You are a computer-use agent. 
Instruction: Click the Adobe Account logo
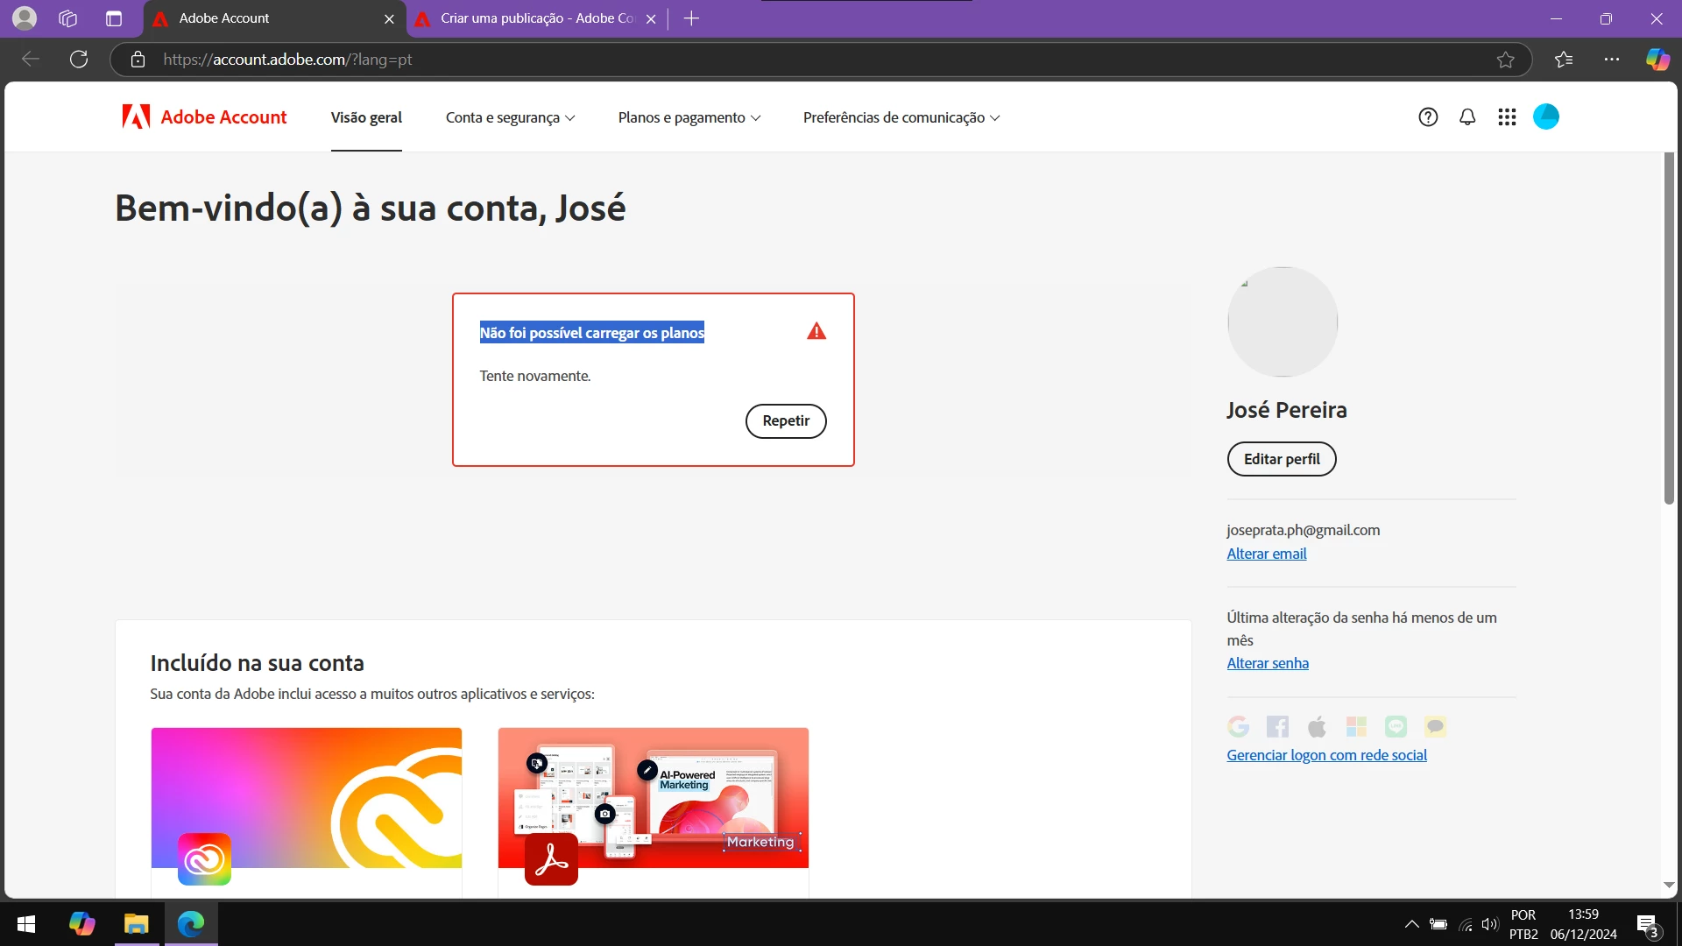click(205, 117)
